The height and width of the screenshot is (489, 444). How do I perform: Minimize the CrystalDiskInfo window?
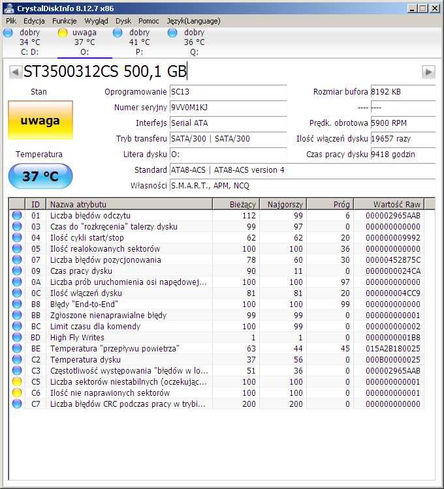[412, 8]
